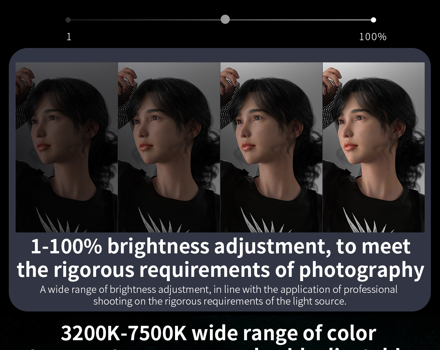Click the gray brightness slider handle

point(225,19)
